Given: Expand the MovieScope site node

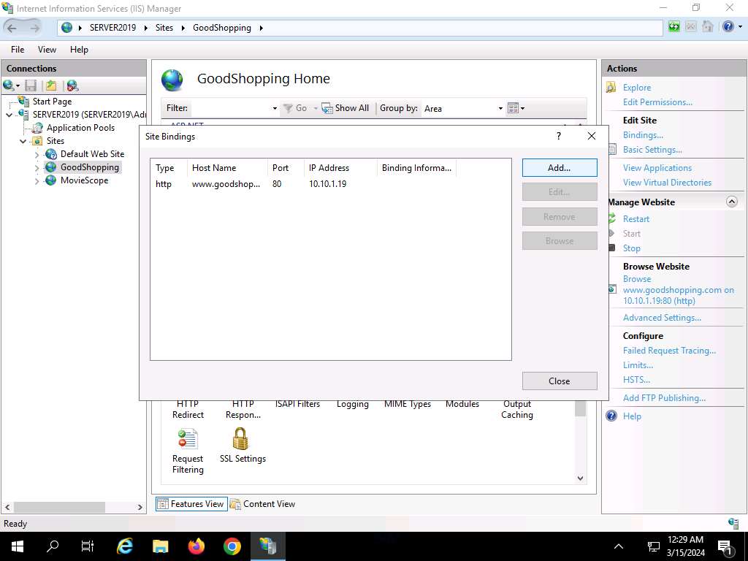Looking at the screenshot, I should click(x=37, y=181).
